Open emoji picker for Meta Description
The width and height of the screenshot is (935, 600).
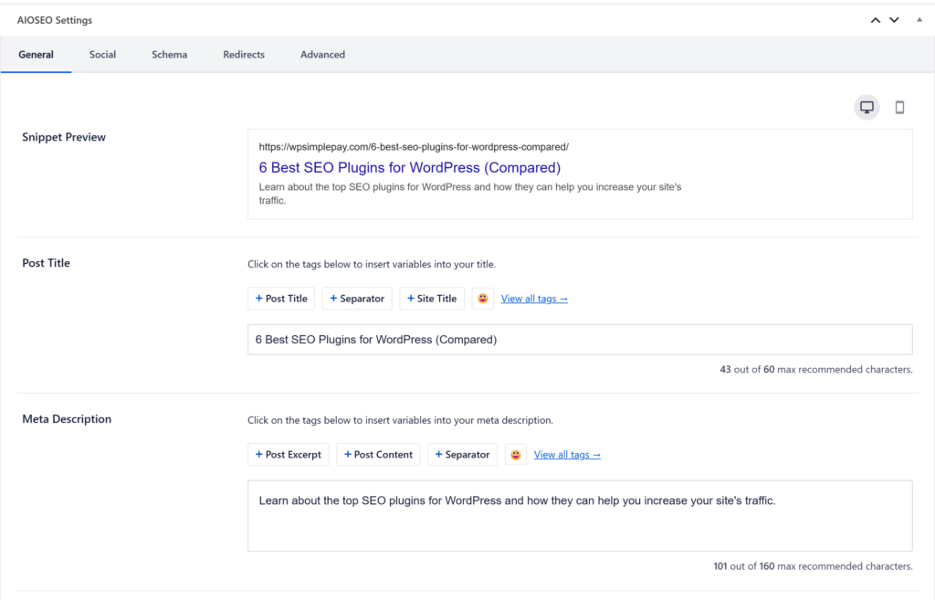pyautogui.click(x=516, y=455)
